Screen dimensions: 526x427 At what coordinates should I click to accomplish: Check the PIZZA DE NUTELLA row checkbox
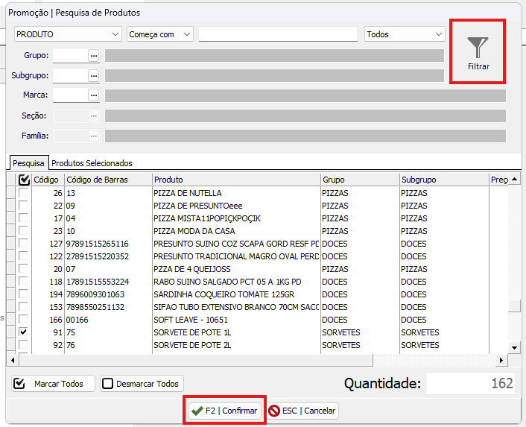pyautogui.click(x=24, y=193)
